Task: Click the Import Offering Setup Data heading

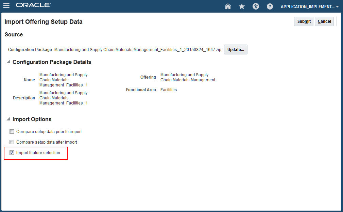Action: (43, 22)
